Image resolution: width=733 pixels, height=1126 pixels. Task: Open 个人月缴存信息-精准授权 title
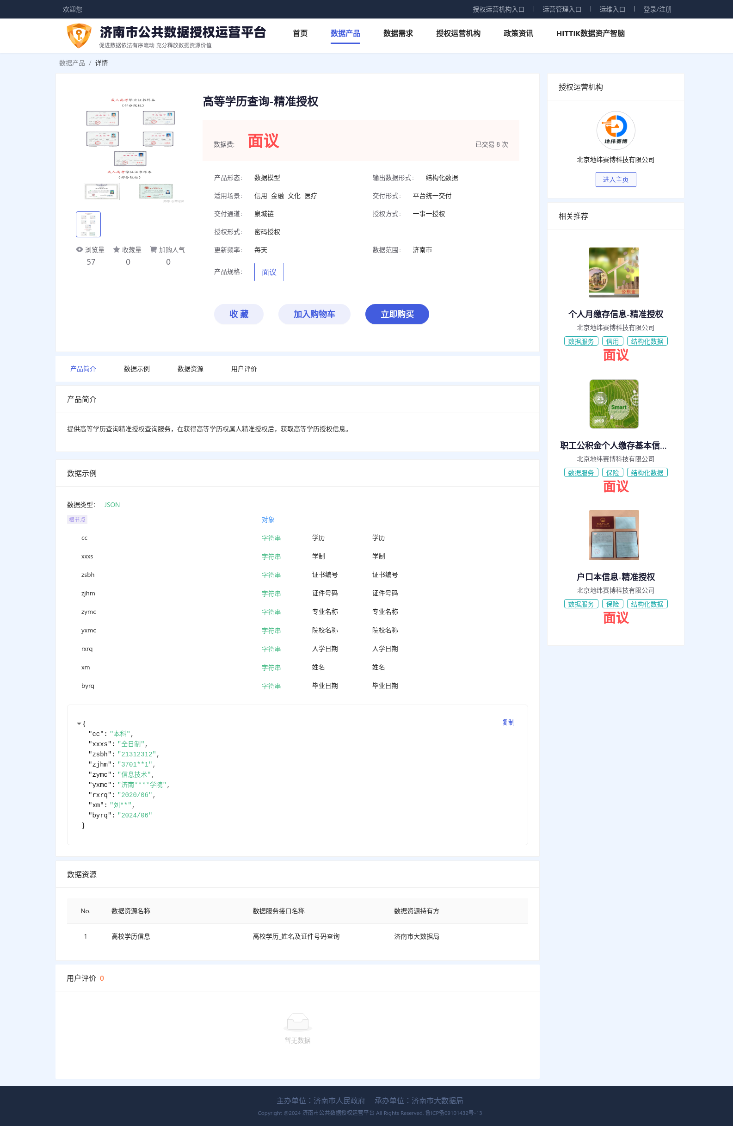point(615,314)
